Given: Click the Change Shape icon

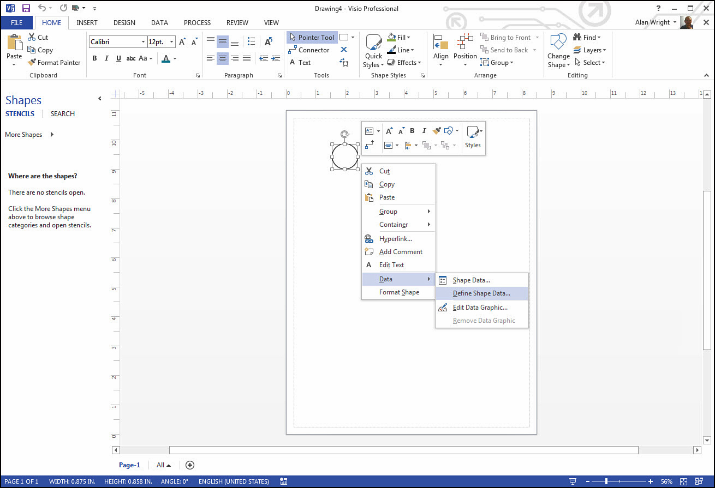Looking at the screenshot, I should [558, 42].
